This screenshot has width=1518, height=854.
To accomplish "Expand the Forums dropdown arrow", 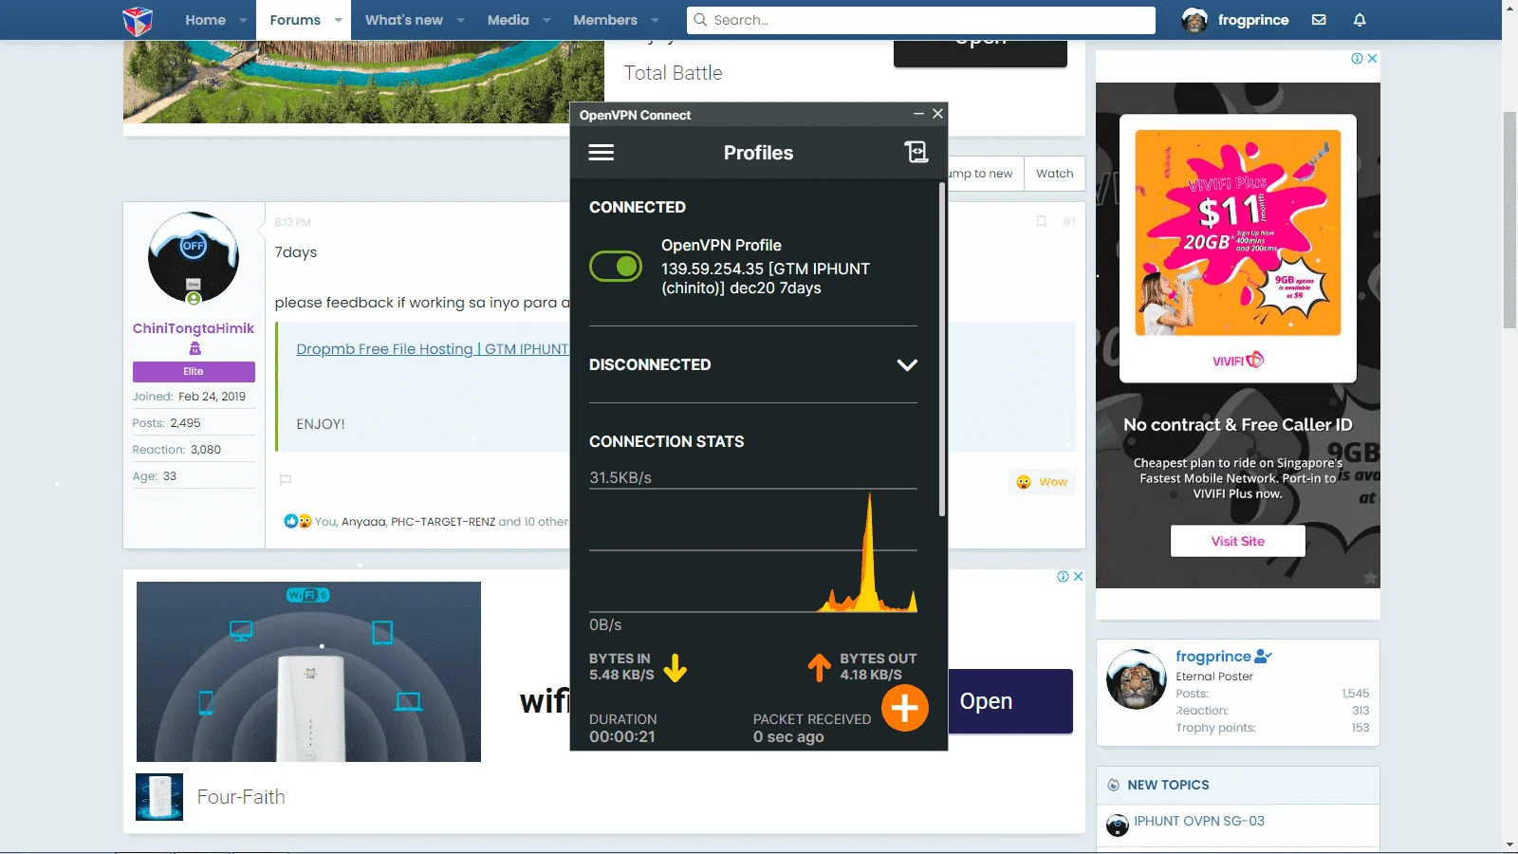I will tap(338, 20).
